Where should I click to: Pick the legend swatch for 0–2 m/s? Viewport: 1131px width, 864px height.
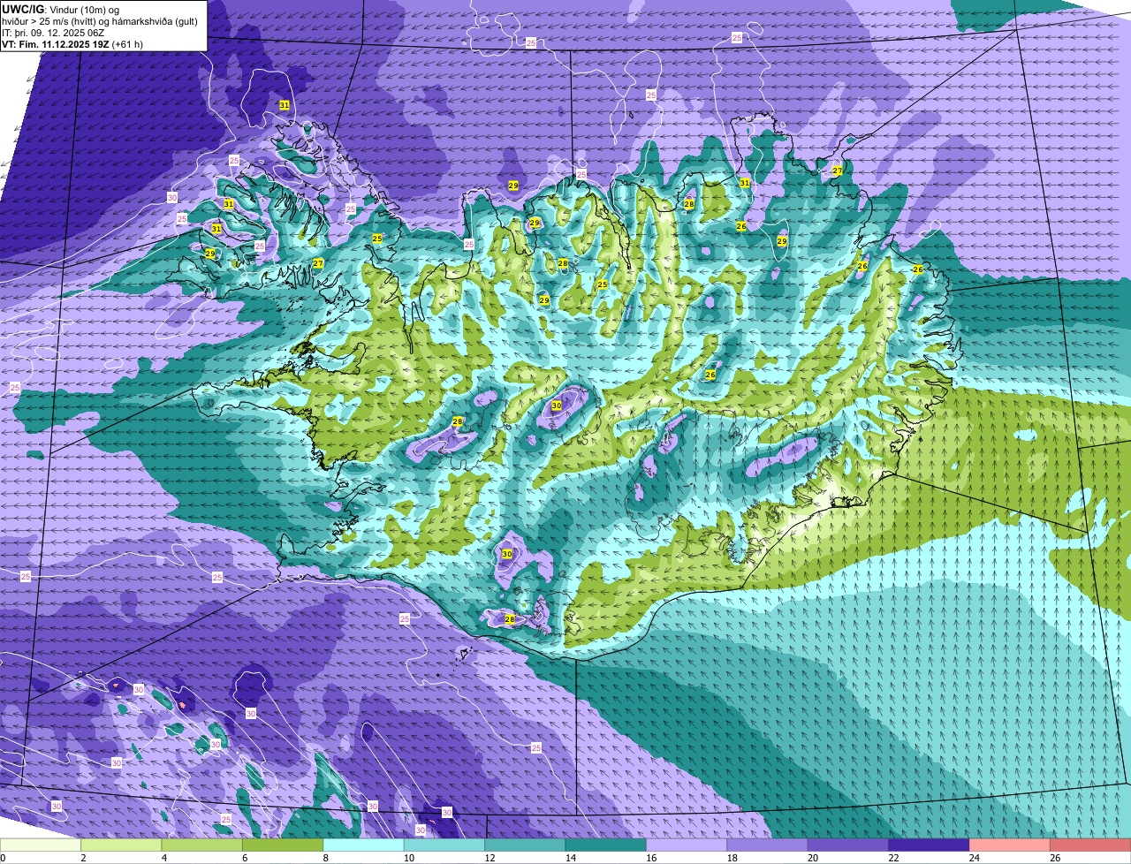pyautogui.click(x=41, y=845)
